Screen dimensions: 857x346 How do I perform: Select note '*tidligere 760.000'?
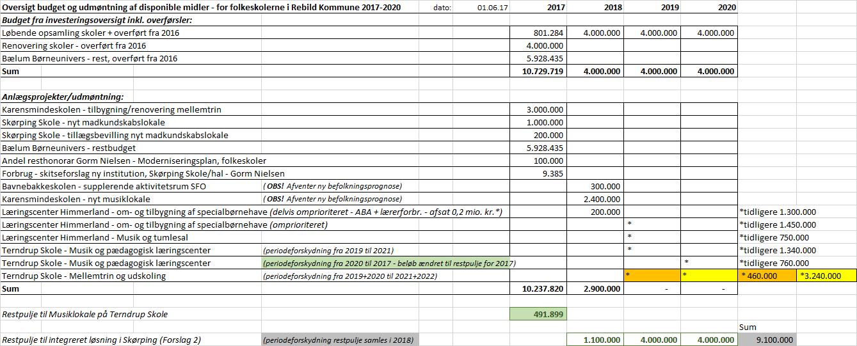tap(773, 263)
